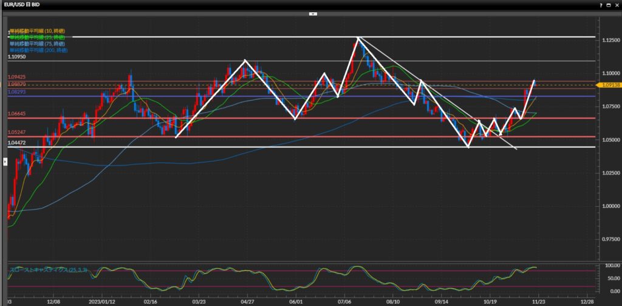Select the 25-period moving average label

tap(37, 37)
